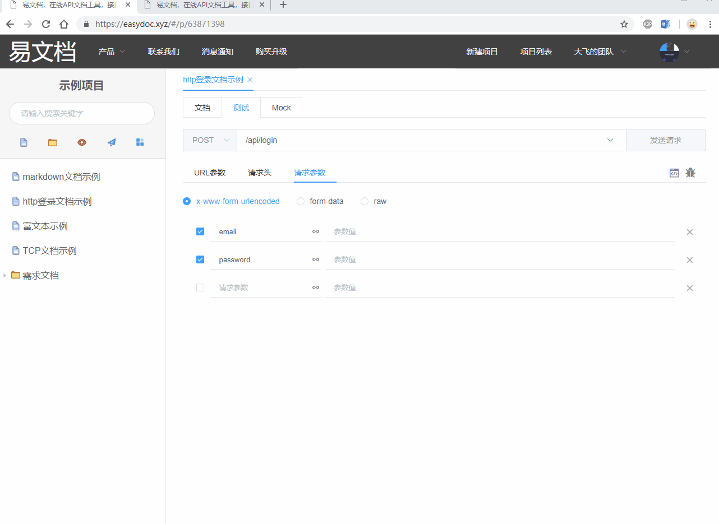Click link icon in the empty parameter row
The width and height of the screenshot is (719, 524).
(x=316, y=287)
